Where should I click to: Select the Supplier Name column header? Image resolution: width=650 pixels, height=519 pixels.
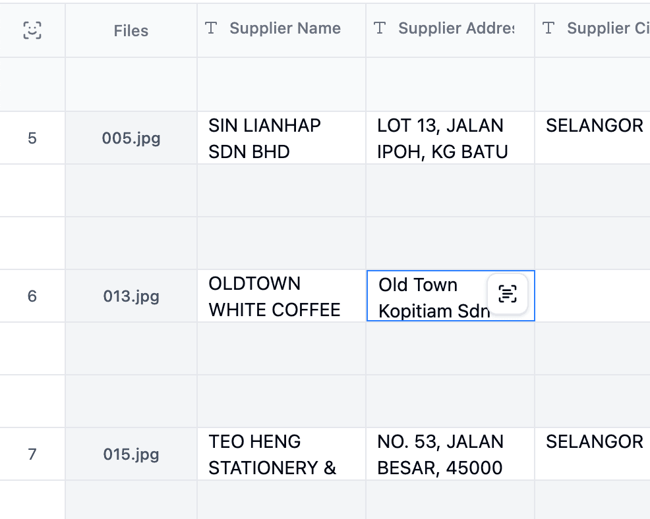click(281, 30)
